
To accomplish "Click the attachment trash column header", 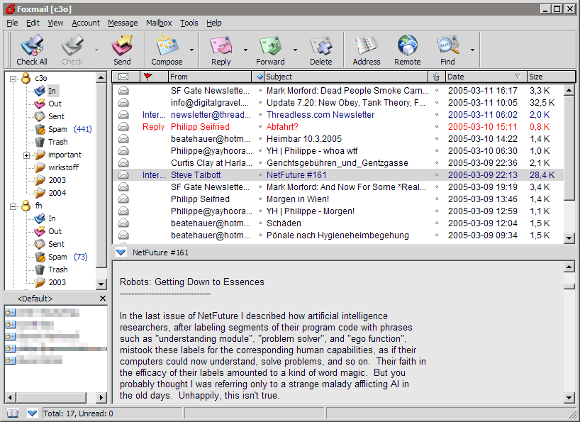I will pos(437,77).
